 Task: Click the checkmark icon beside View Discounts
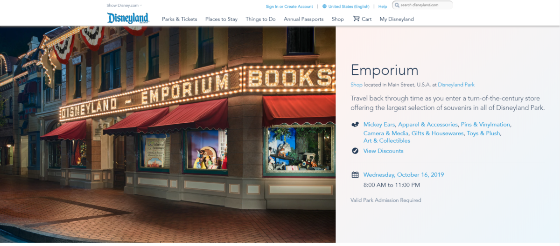[355, 151]
